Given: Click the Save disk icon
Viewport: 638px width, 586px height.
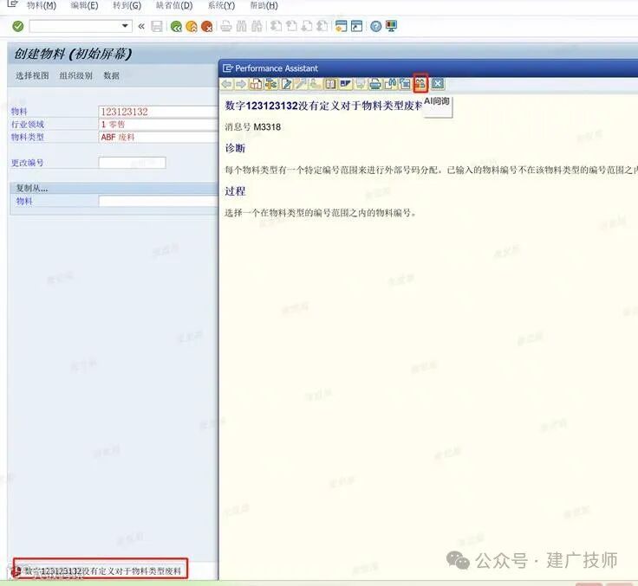Looking at the screenshot, I should 157,27.
